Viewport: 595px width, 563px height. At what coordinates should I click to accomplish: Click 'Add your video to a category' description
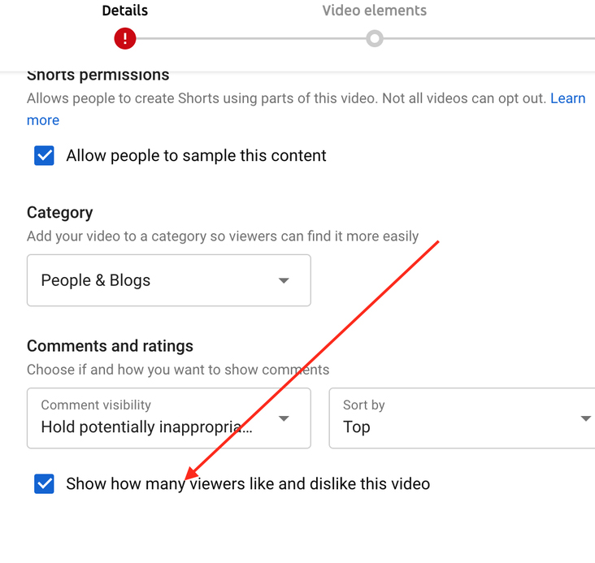[223, 236]
